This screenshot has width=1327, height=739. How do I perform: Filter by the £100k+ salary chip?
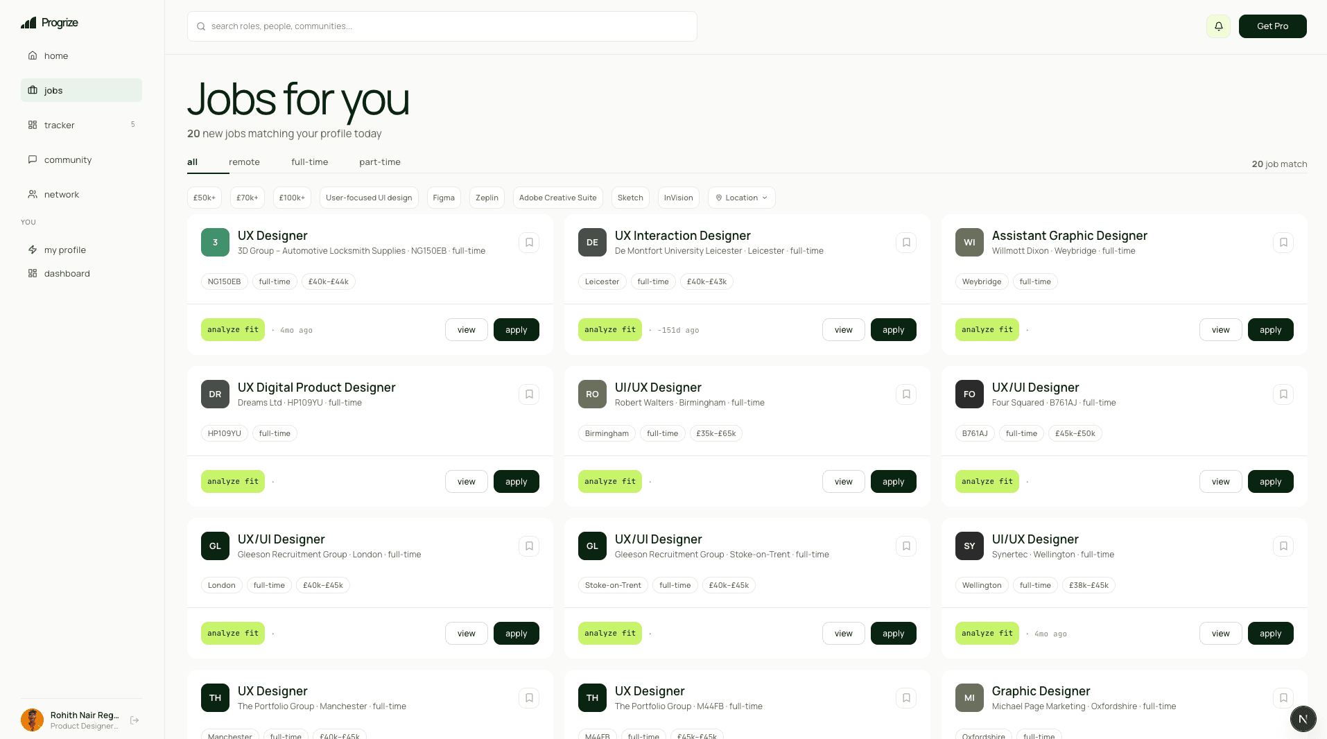coord(292,198)
